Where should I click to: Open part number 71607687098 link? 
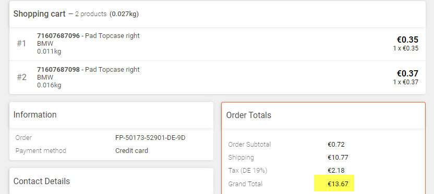58,69
